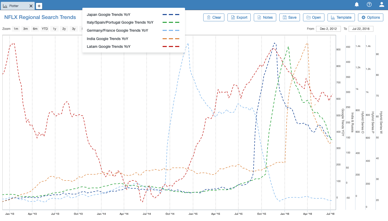Click the orange India legend swatch
The height and width of the screenshot is (221, 388).
(x=171, y=39)
